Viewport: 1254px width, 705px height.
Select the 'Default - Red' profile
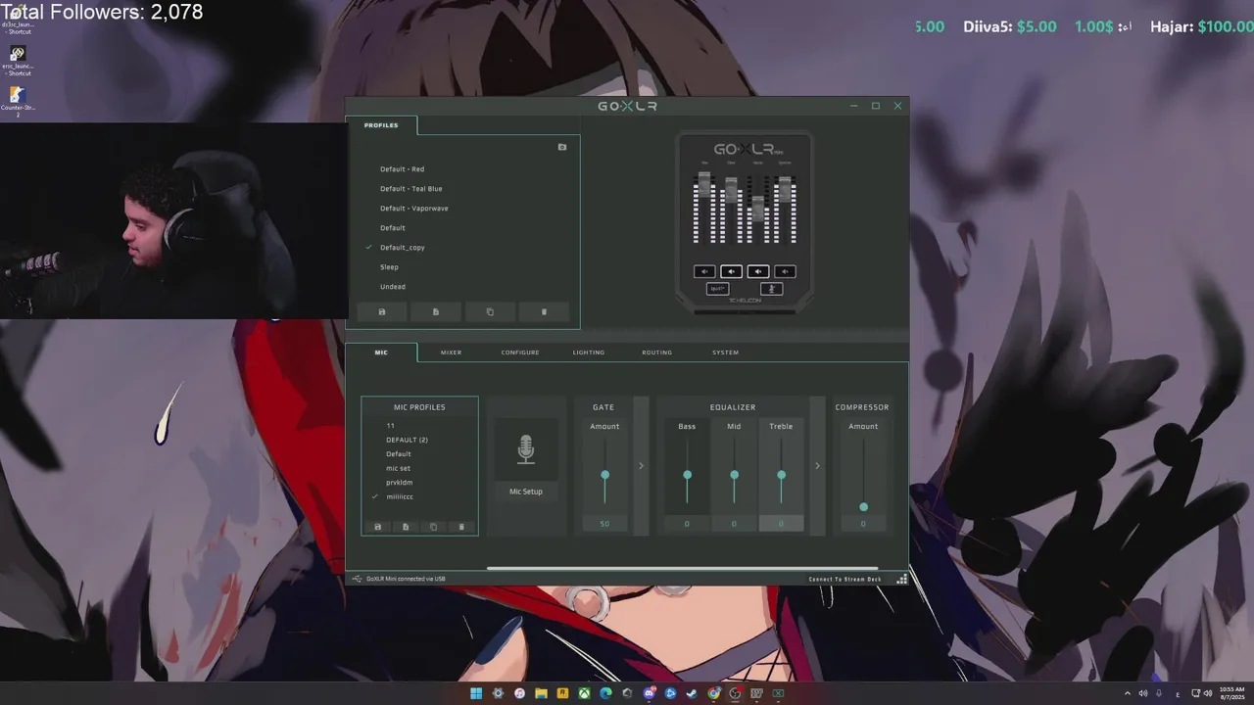point(402,169)
